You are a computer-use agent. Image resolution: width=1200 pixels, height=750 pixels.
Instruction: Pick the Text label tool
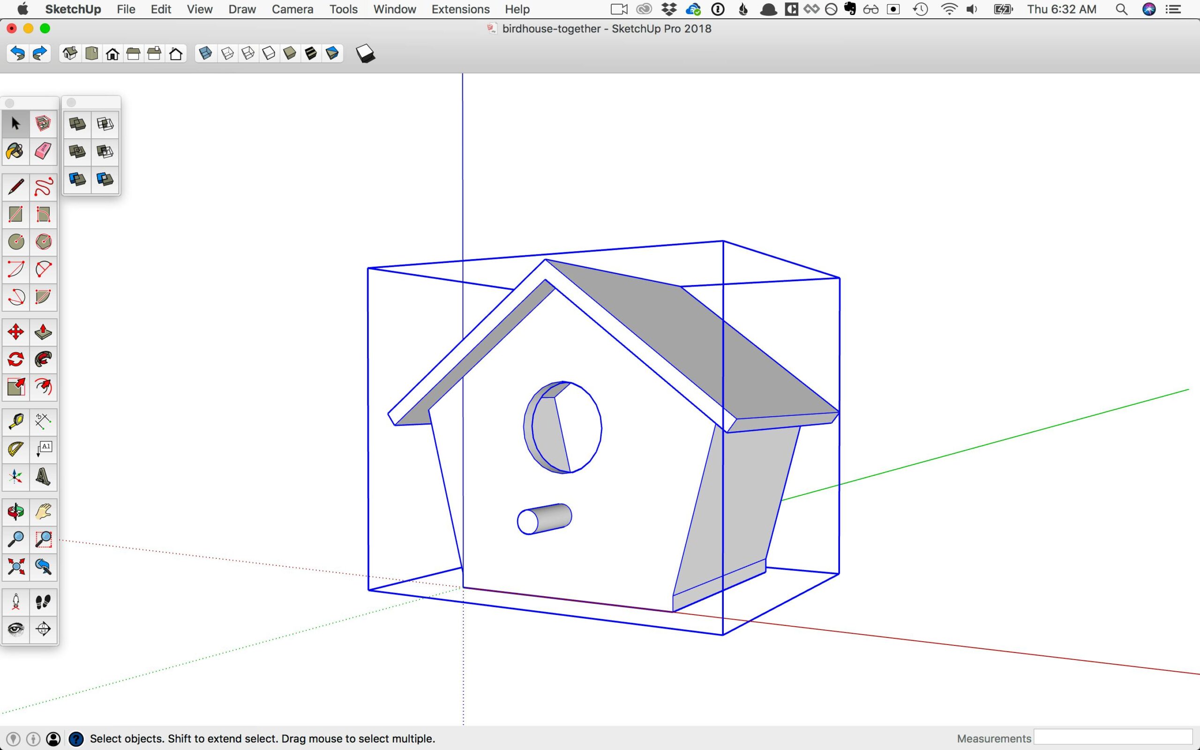[43, 449]
